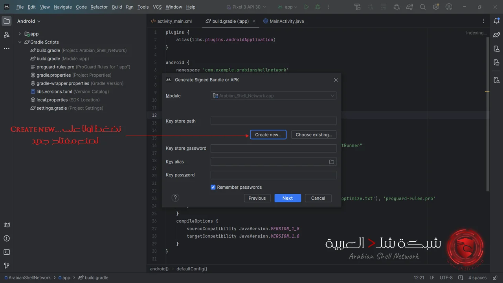Viewport: 503px width, 283px height.
Task: Open Notifications bell icon
Action: pos(496,21)
